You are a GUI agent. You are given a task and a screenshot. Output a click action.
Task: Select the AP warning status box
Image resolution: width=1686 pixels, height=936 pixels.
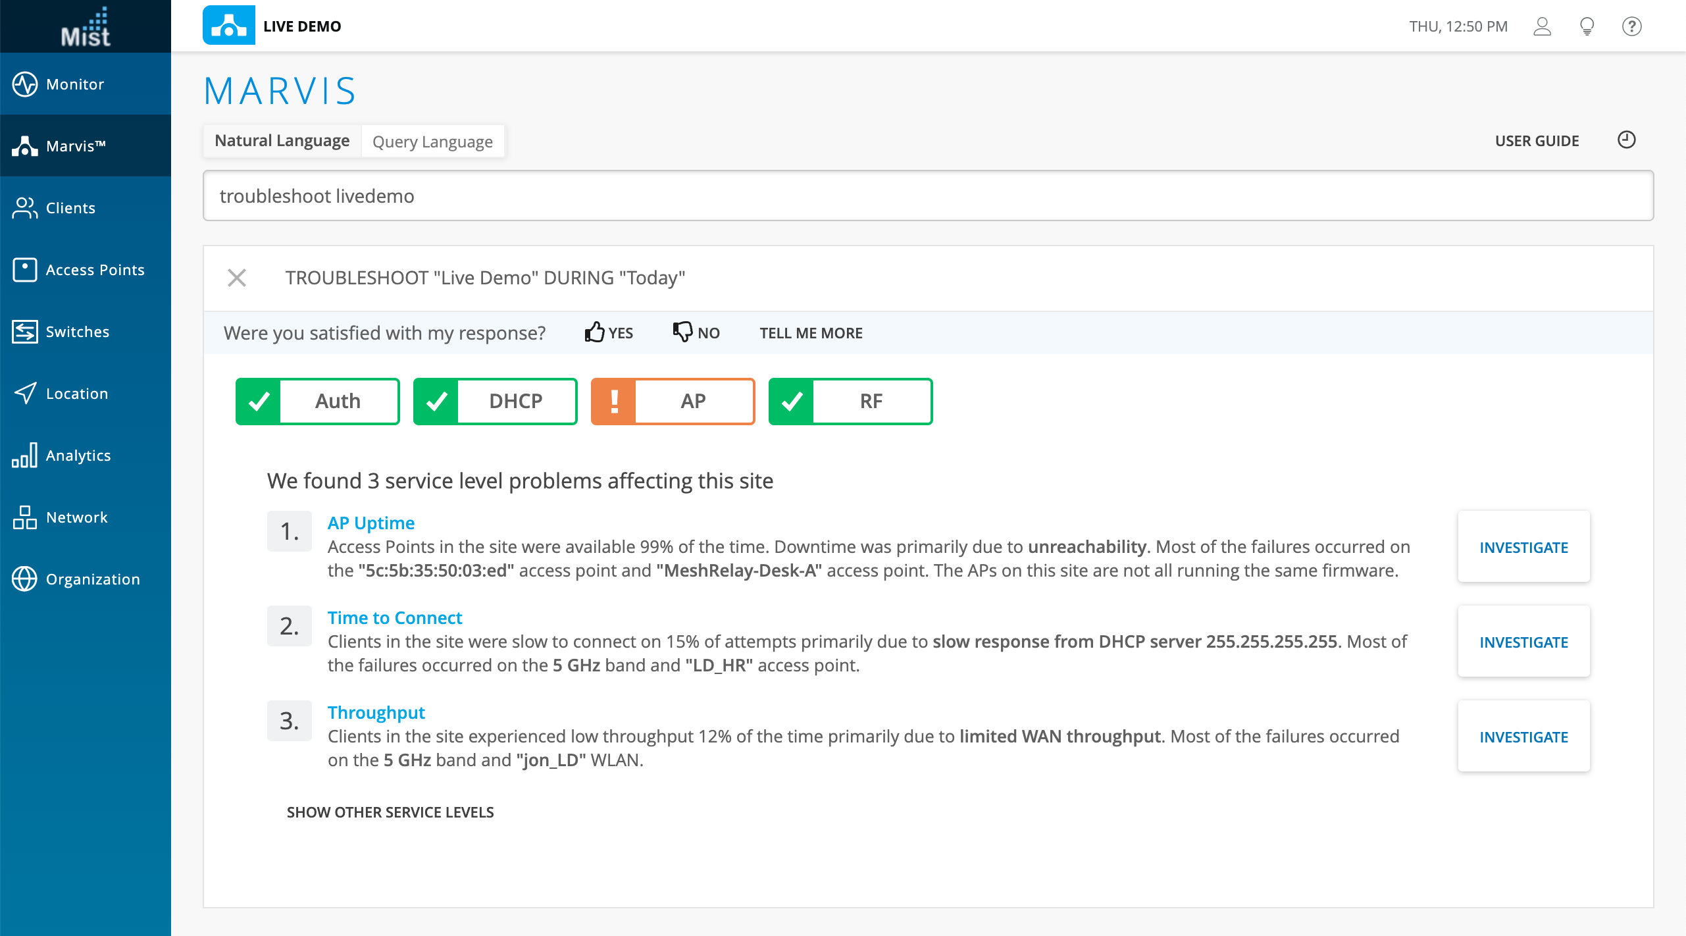pos(673,401)
